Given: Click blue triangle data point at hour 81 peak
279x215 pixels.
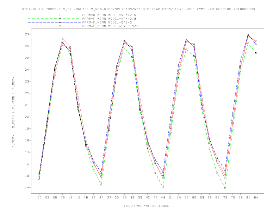Looking at the screenshot, I should click(x=248, y=34).
